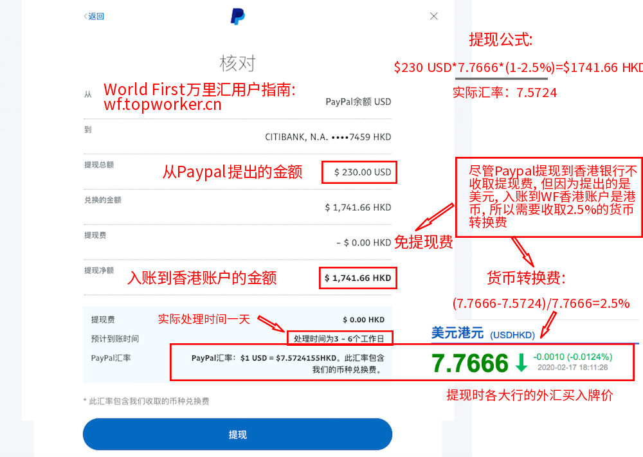Click CITIBANK, N.A. ••••7459 HKD destination

click(x=328, y=137)
